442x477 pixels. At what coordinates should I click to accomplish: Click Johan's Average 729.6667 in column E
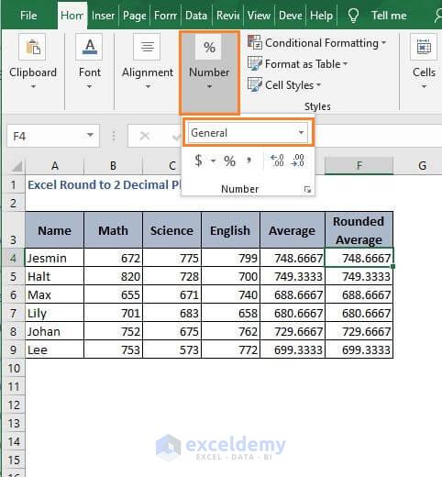click(293, 331)
